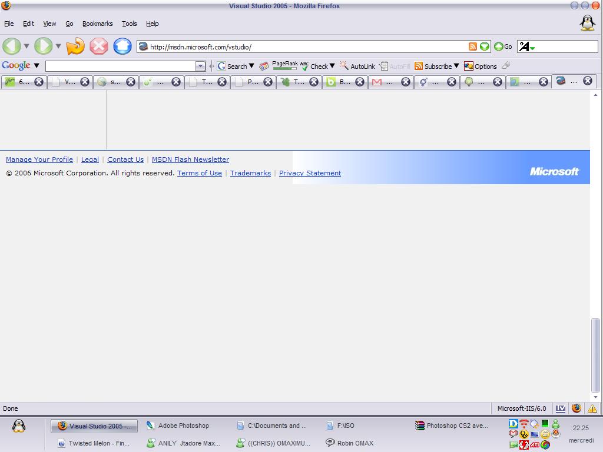
Task: Close the tab labeled V...
Action: point(85,82)
